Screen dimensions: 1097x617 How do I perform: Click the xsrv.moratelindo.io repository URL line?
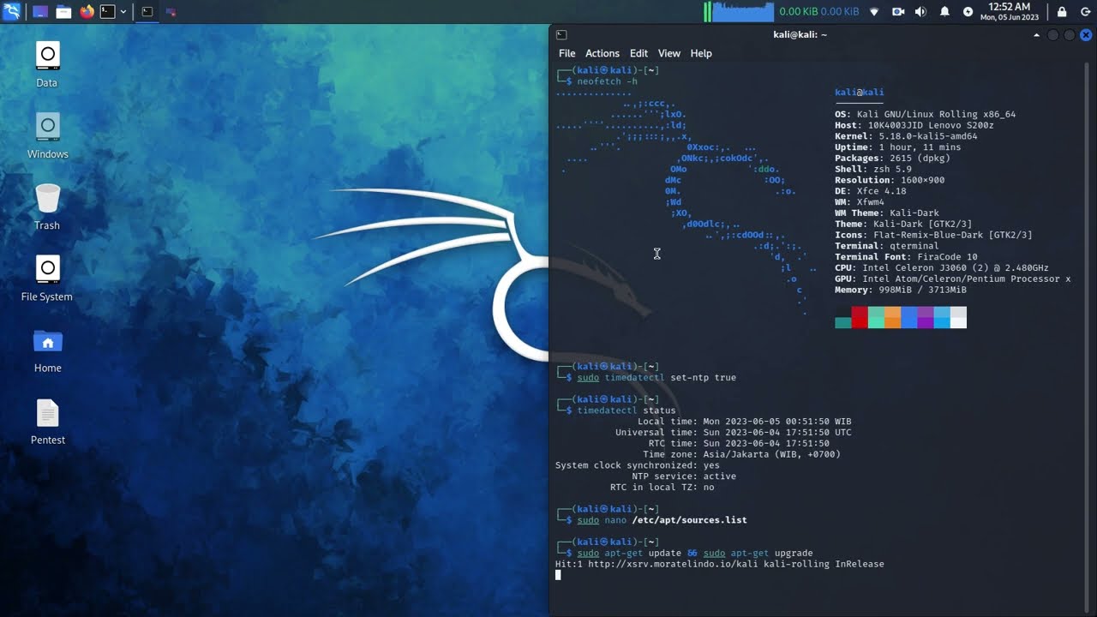720,564
